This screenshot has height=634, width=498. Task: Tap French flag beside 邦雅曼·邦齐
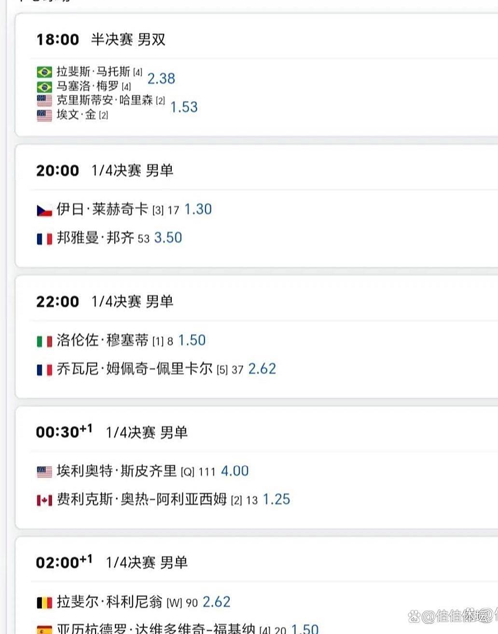click(x=44, y=239)
